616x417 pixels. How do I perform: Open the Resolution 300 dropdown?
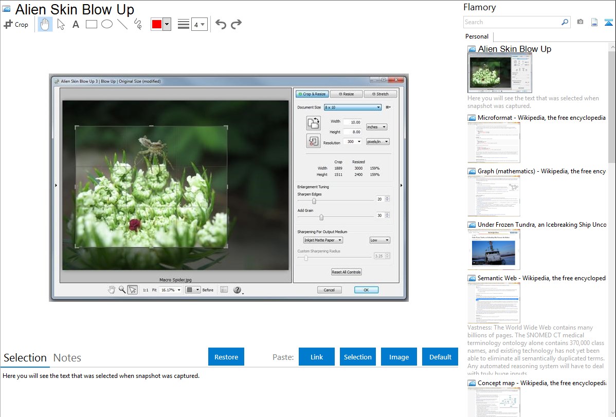[352, 141]
